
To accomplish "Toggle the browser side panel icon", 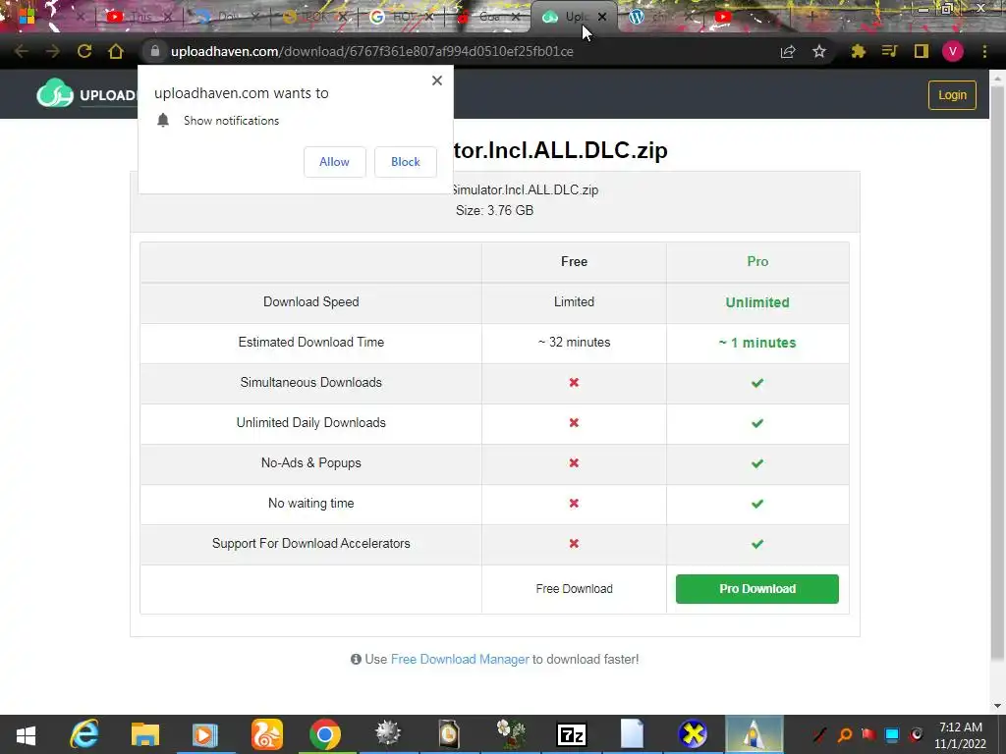I will click(x=922, y=51).
